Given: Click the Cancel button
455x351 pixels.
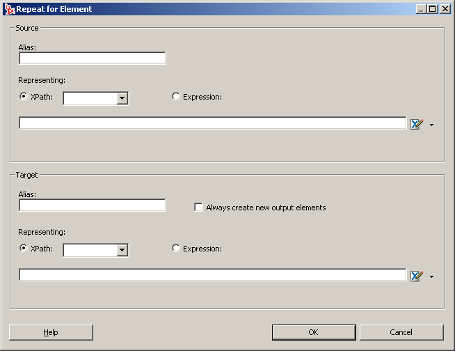Looking at the screenshot, I should (401, 332).
